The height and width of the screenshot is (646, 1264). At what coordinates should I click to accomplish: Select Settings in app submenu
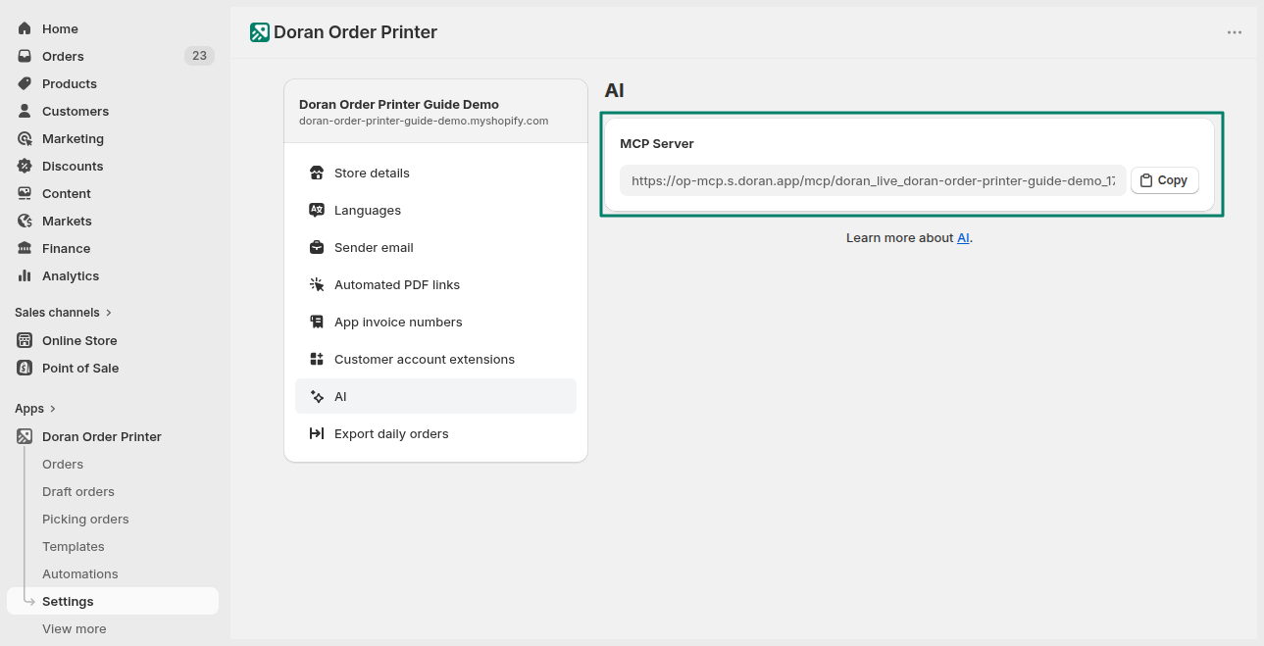click(x=113, y=601)
